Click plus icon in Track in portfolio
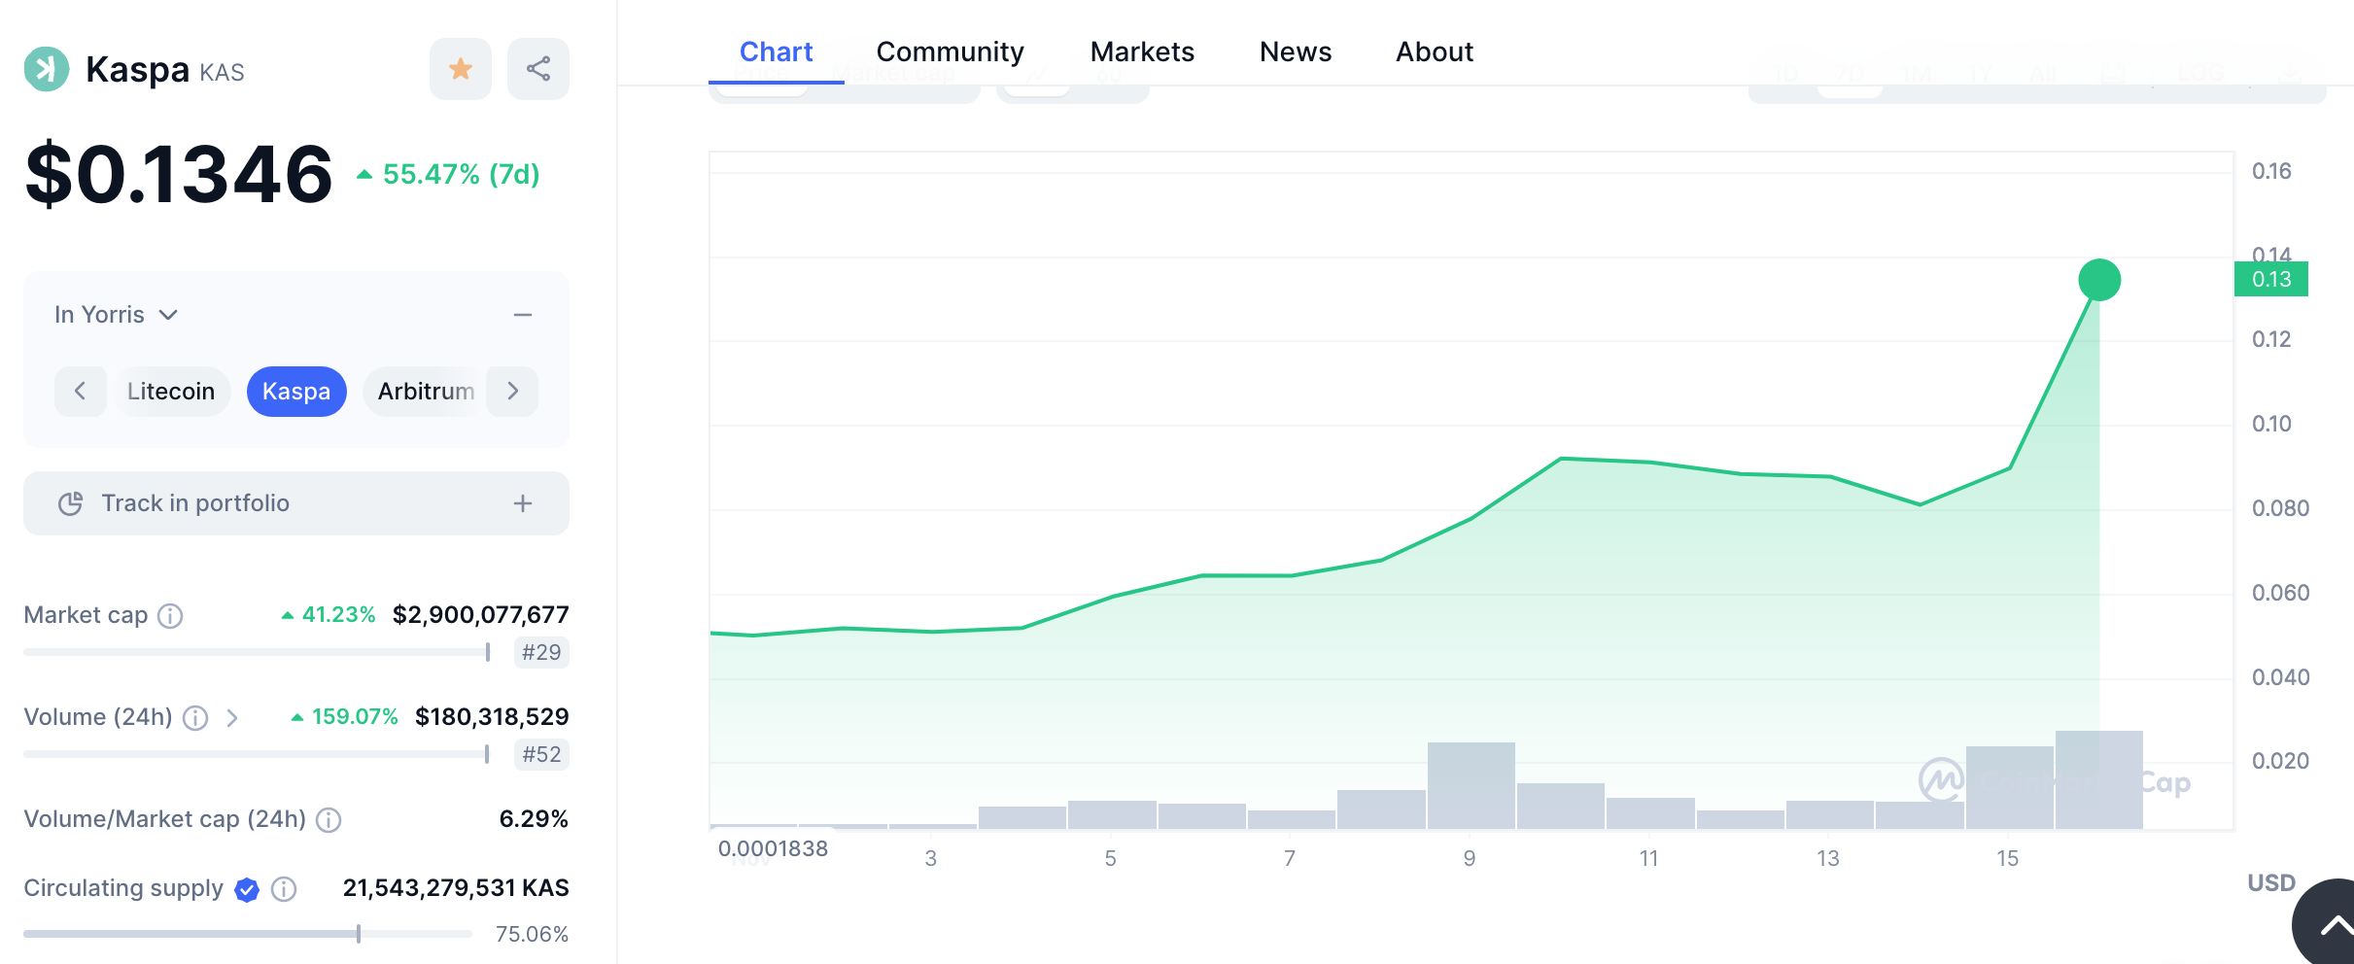Viewport: 2354px width, 964px height. [x=523, y=503]
